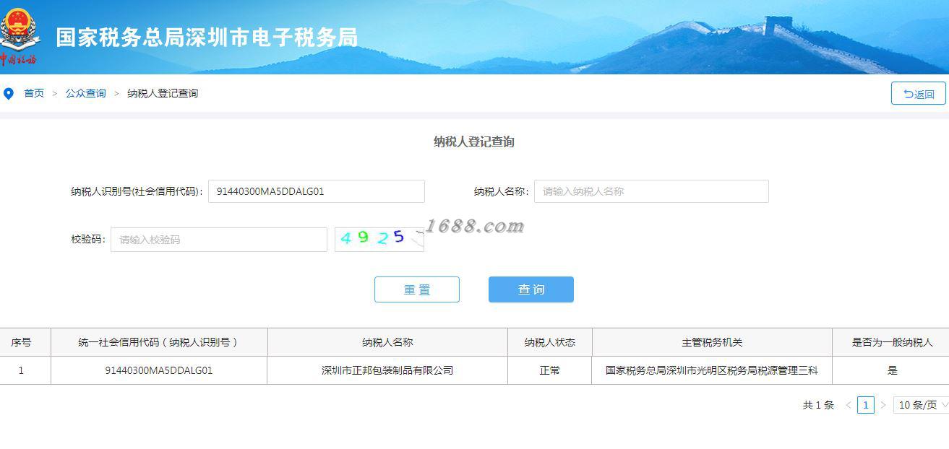
Task: Focus the 校验码 input field
Action: [219, 240]
